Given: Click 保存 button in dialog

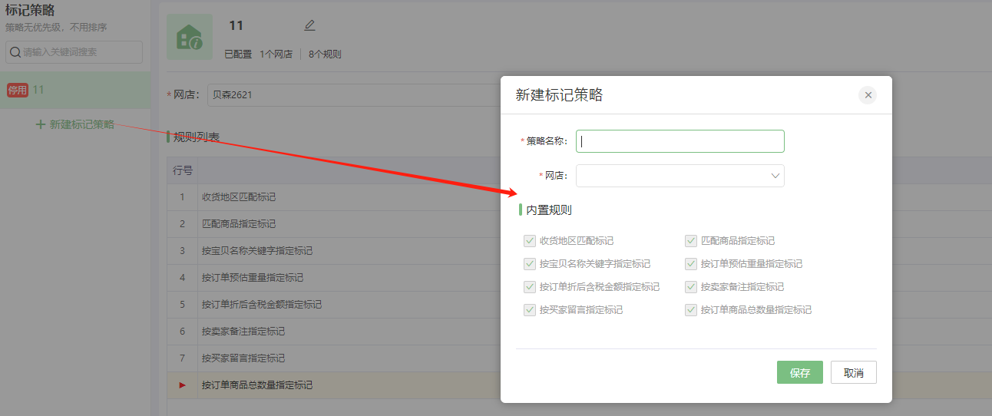Looking at the screenshot, I should [x=800, y=372].
